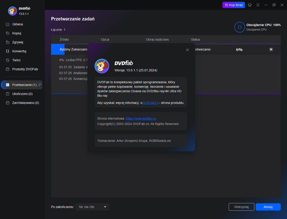Open the Kopiuj module
Viewport: 287px width, 219px height.
tap(16, 33)
